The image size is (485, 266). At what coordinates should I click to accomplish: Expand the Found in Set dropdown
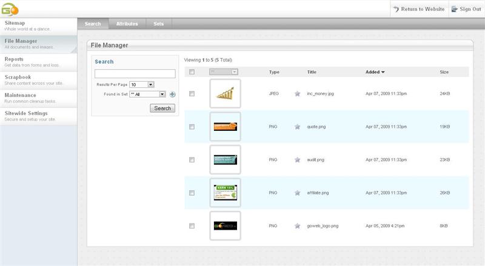(x=147, y=95)
